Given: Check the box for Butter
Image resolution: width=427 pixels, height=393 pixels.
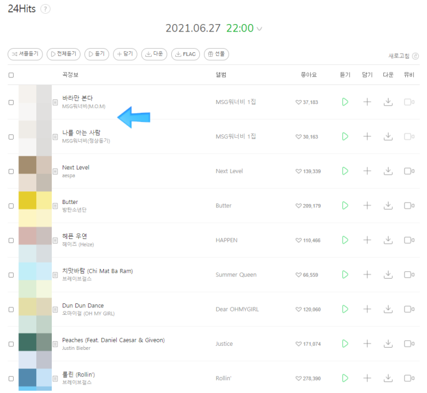Looking at the screenshot, I should pos(11,206).
